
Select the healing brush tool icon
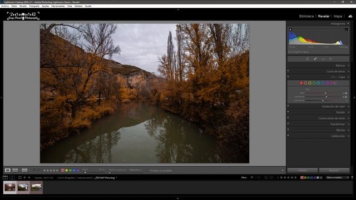tap(315, 59)
